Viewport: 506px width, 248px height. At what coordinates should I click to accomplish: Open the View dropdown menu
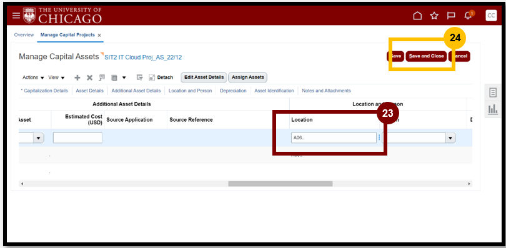click(x=56, y=77)
